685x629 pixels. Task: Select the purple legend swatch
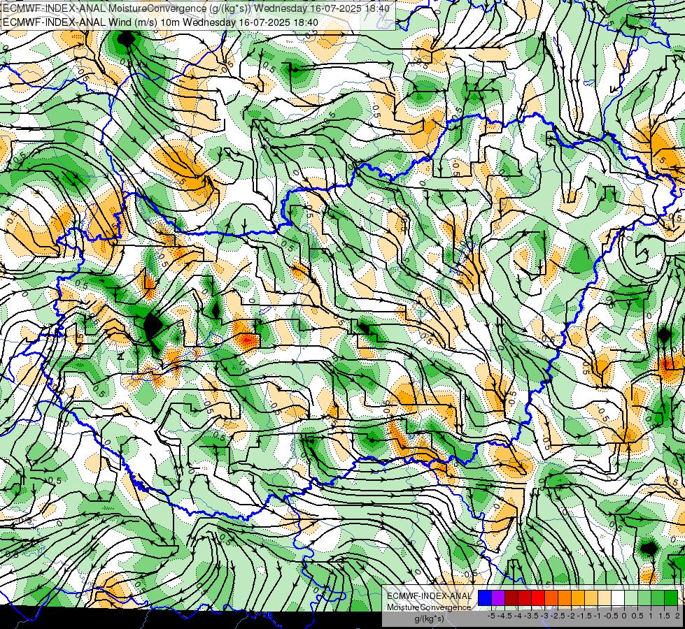pyautogui.click(x=498, y=598)
